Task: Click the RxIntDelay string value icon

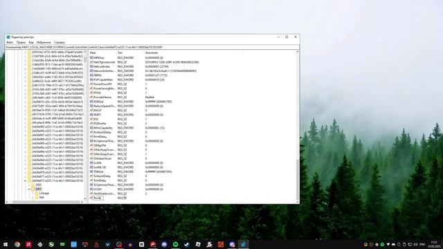Action: pos(91,137)
